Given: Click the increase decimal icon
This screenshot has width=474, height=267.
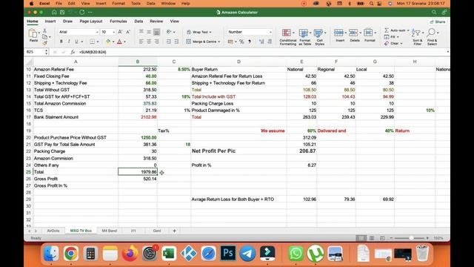Looking at the screenshot, I should click(261, 42).
